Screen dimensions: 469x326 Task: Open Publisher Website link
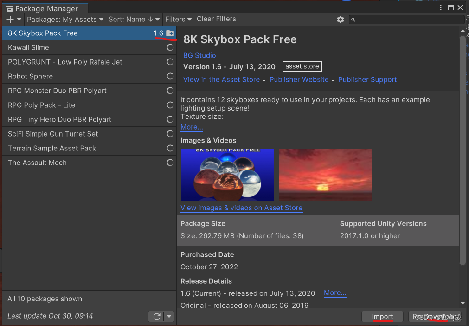[x=299, y=79]
